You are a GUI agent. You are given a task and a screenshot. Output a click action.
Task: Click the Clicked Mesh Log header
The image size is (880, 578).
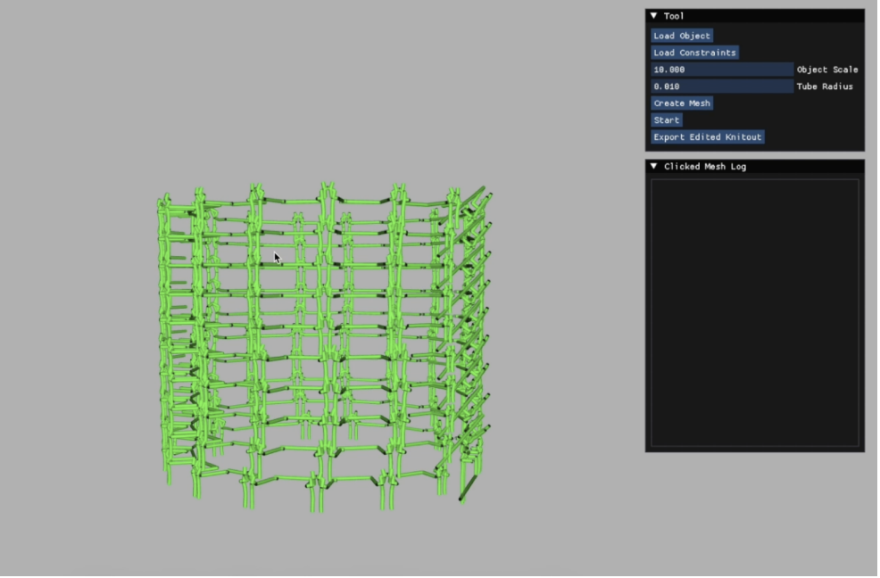pyautogui.click(x=705, y=166)
